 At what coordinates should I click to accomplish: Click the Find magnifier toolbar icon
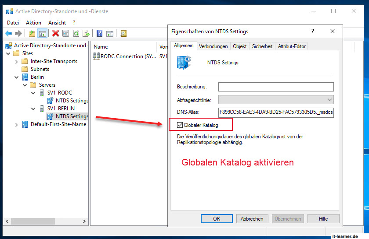[x=123, y=34]
